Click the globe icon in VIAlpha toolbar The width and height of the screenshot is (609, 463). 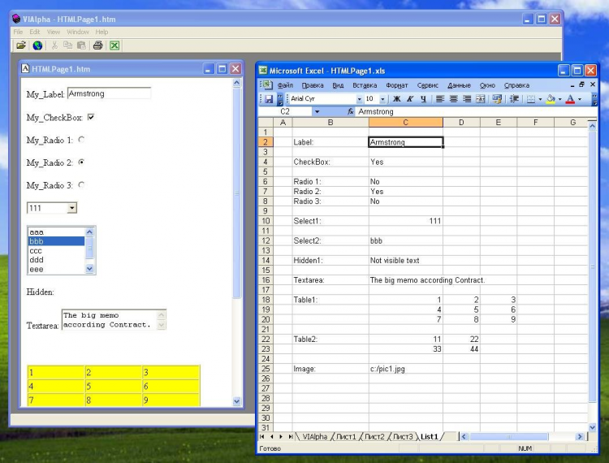coord(37,45)
